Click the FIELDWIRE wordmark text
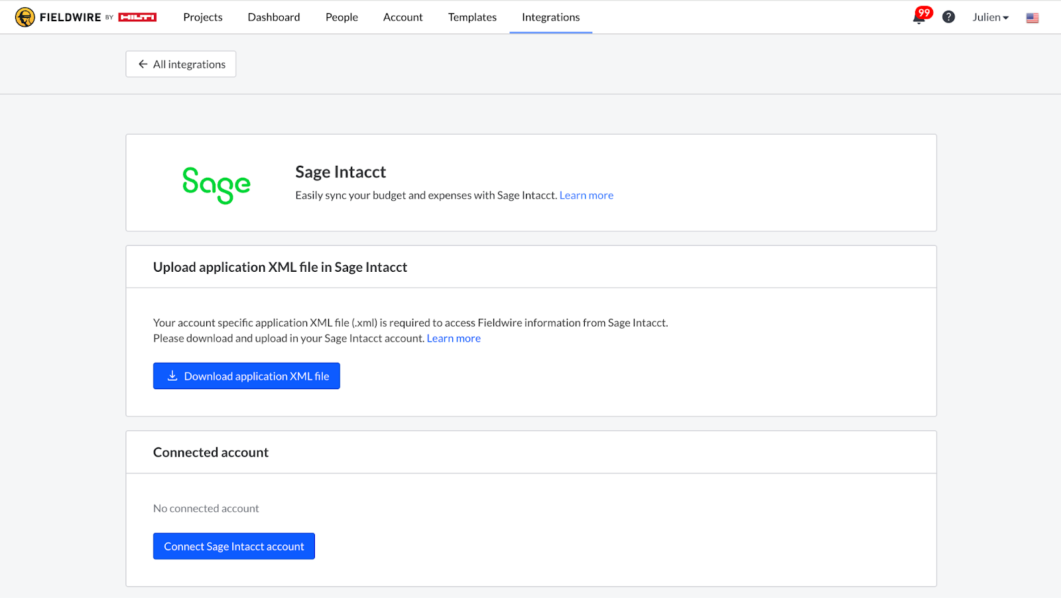This screenshot has width=1061, height=598. click(70, 17)
